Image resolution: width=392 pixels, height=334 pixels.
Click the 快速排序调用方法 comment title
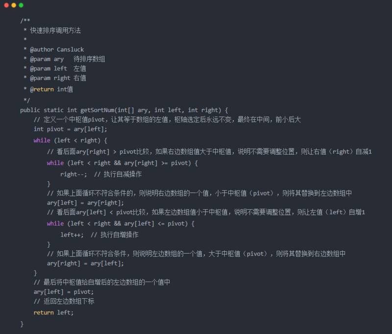pos(55,30)
